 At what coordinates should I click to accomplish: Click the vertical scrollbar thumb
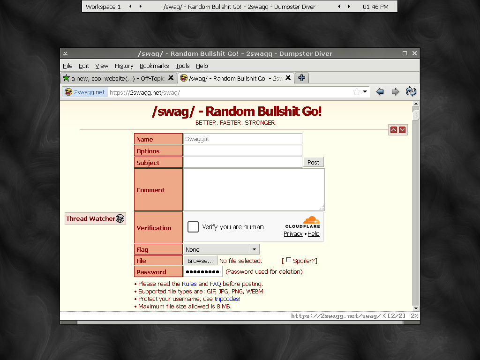click(416, 116)
